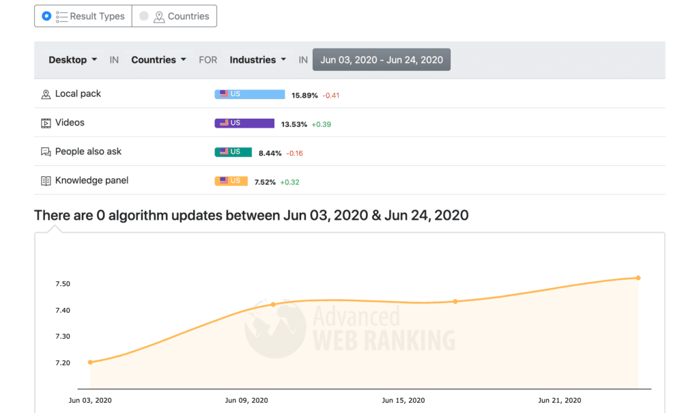Click the -0.16 change for People also ask

coord(294,154)
